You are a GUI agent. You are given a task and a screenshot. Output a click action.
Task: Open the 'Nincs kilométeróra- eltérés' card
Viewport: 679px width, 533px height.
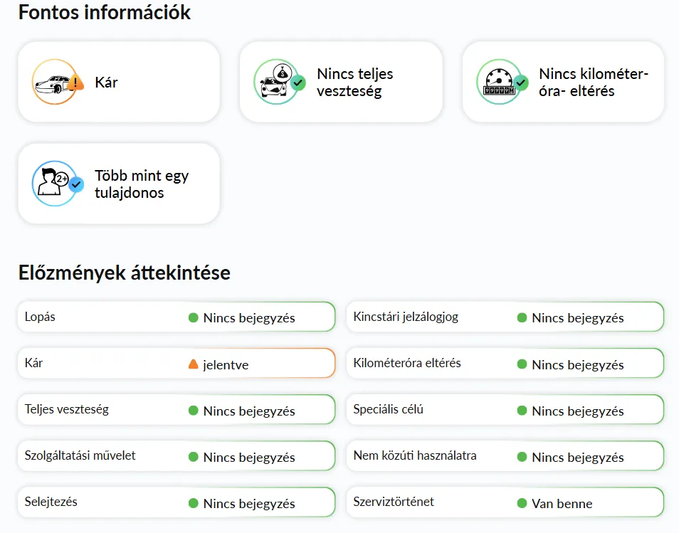click(564, 82)
